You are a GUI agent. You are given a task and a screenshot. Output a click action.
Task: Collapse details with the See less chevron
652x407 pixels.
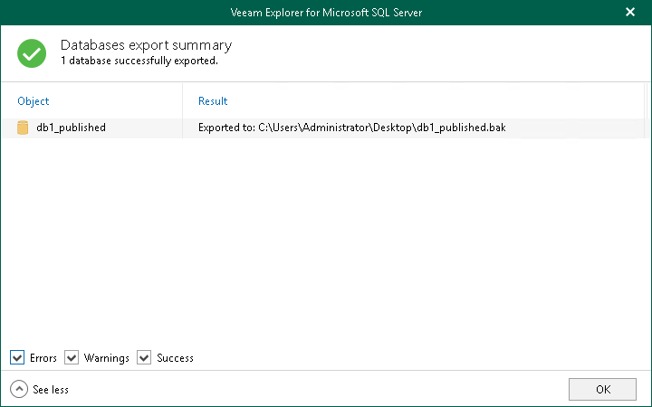coord(19,390)
